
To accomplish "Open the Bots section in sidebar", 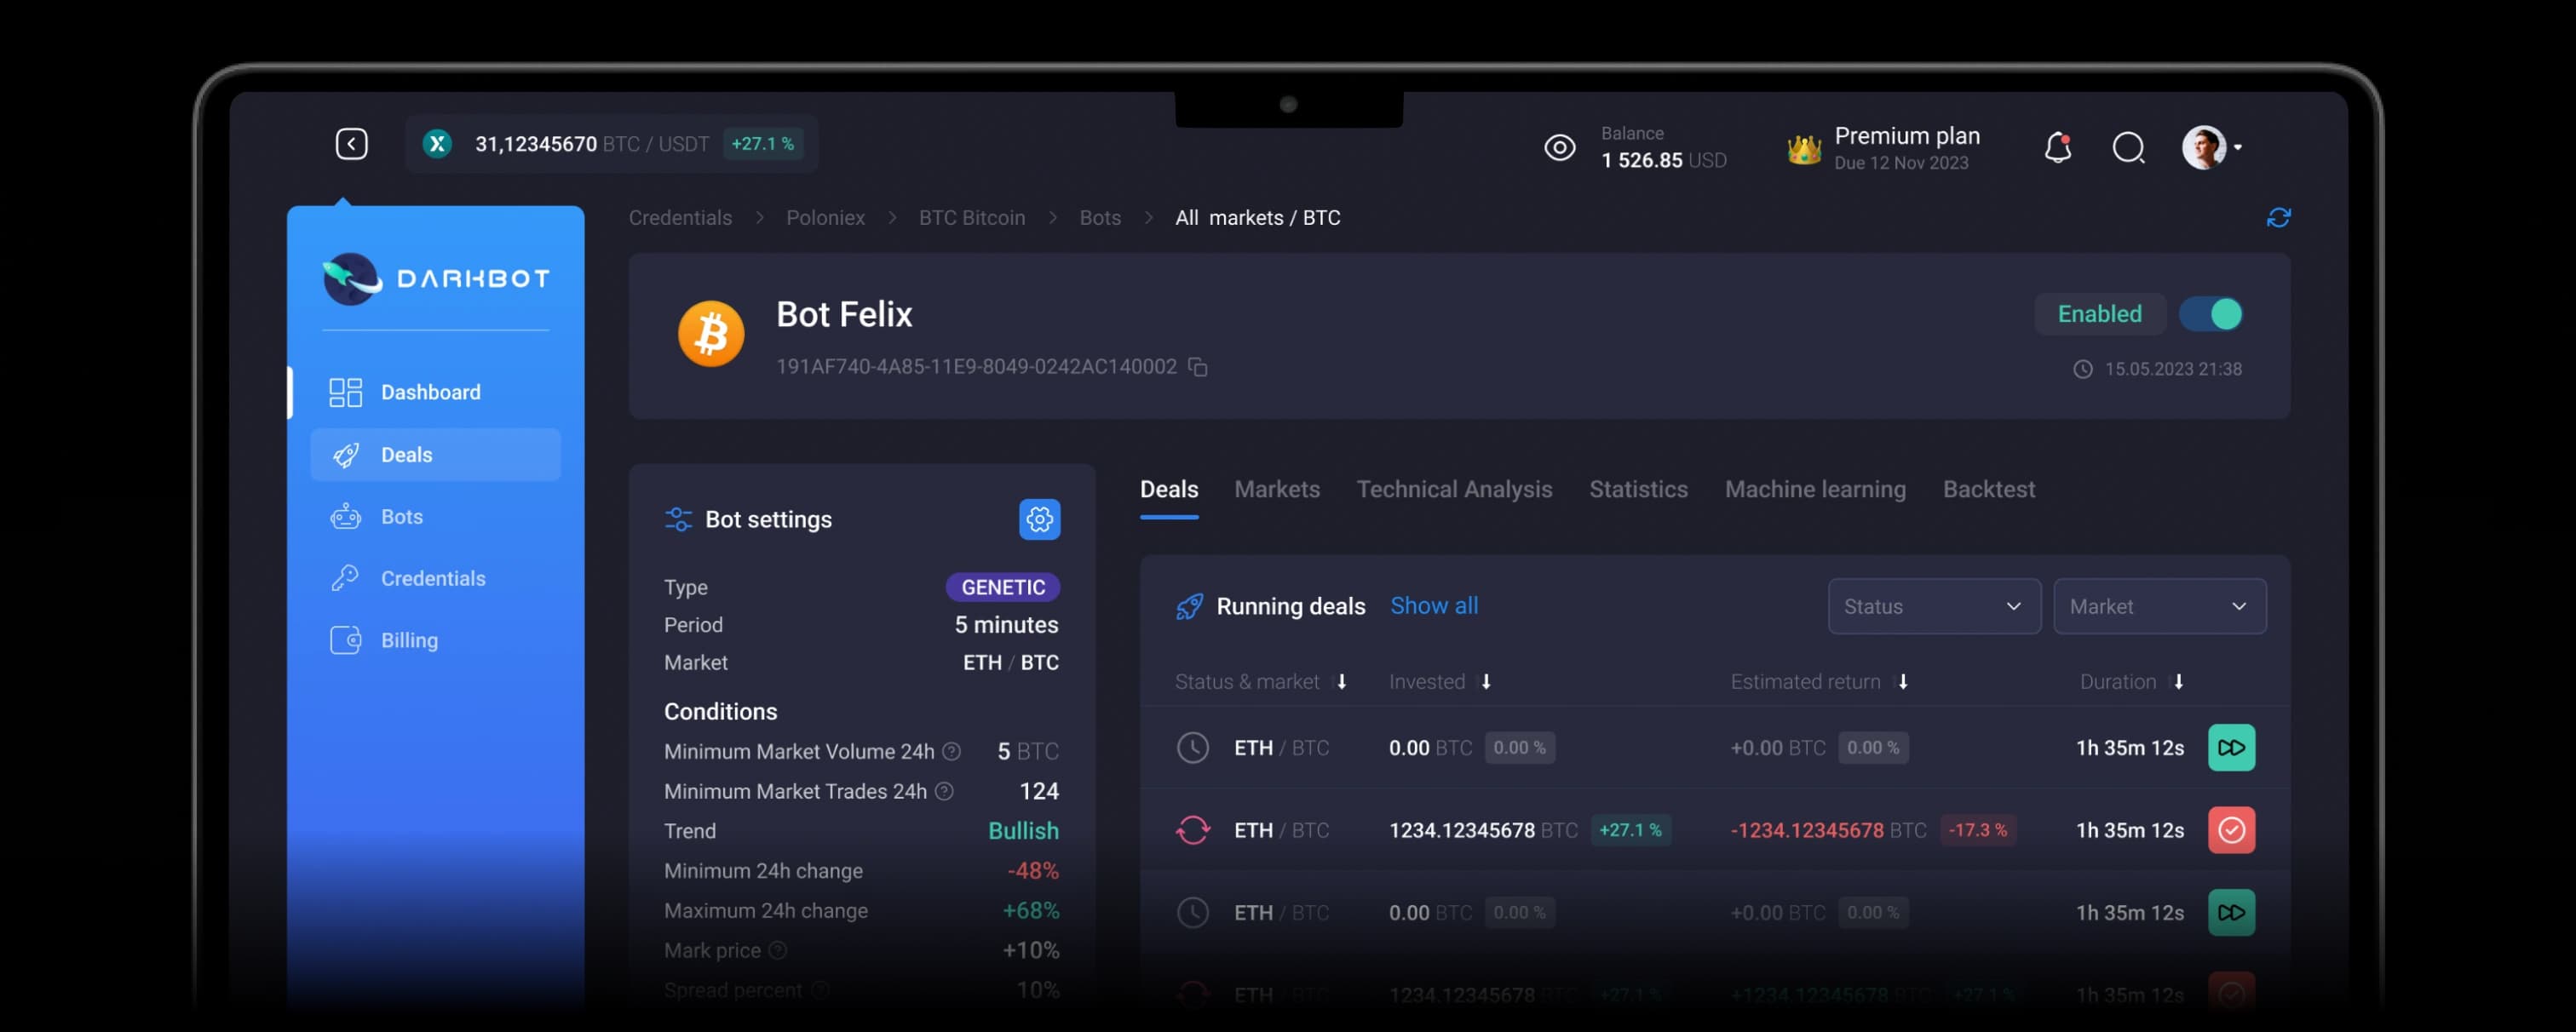I will coord(401,516).
